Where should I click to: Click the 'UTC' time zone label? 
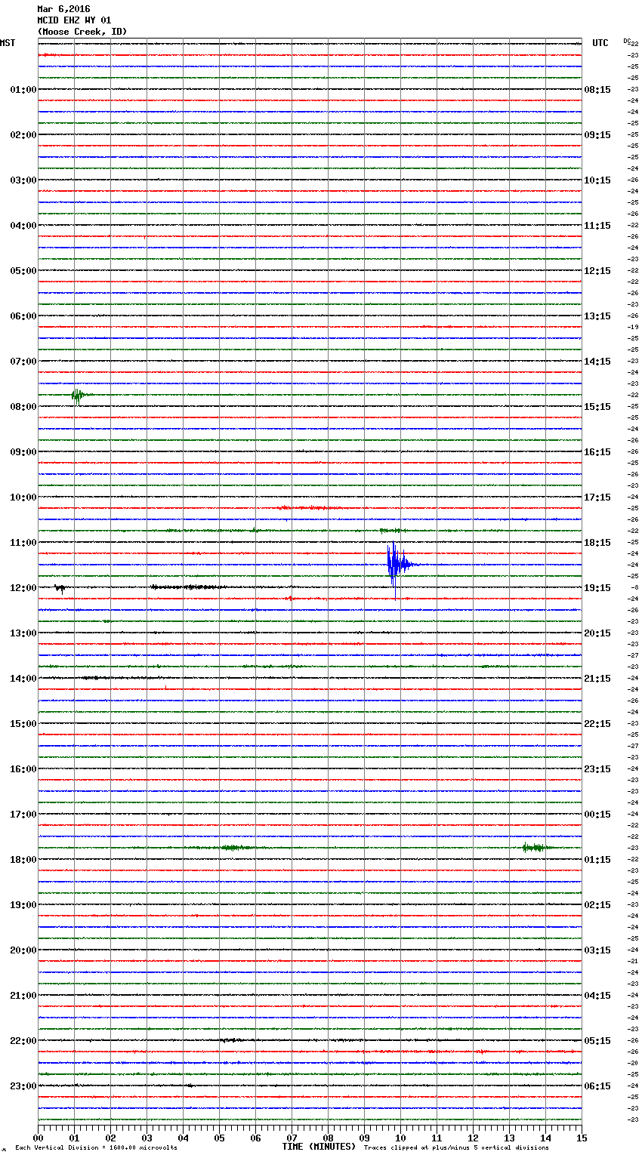(600, 43)
